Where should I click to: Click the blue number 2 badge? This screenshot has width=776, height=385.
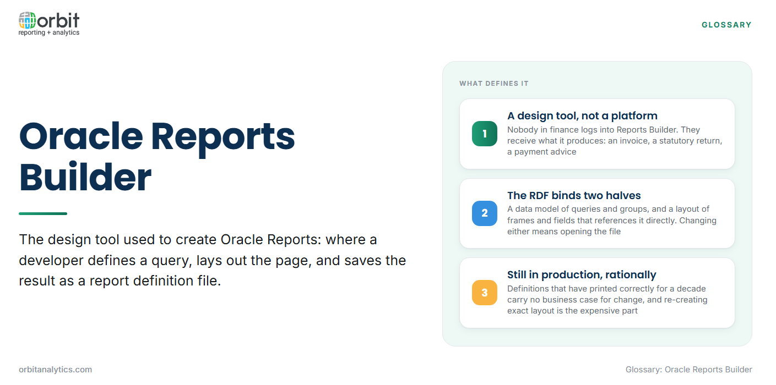pos(485,213)
